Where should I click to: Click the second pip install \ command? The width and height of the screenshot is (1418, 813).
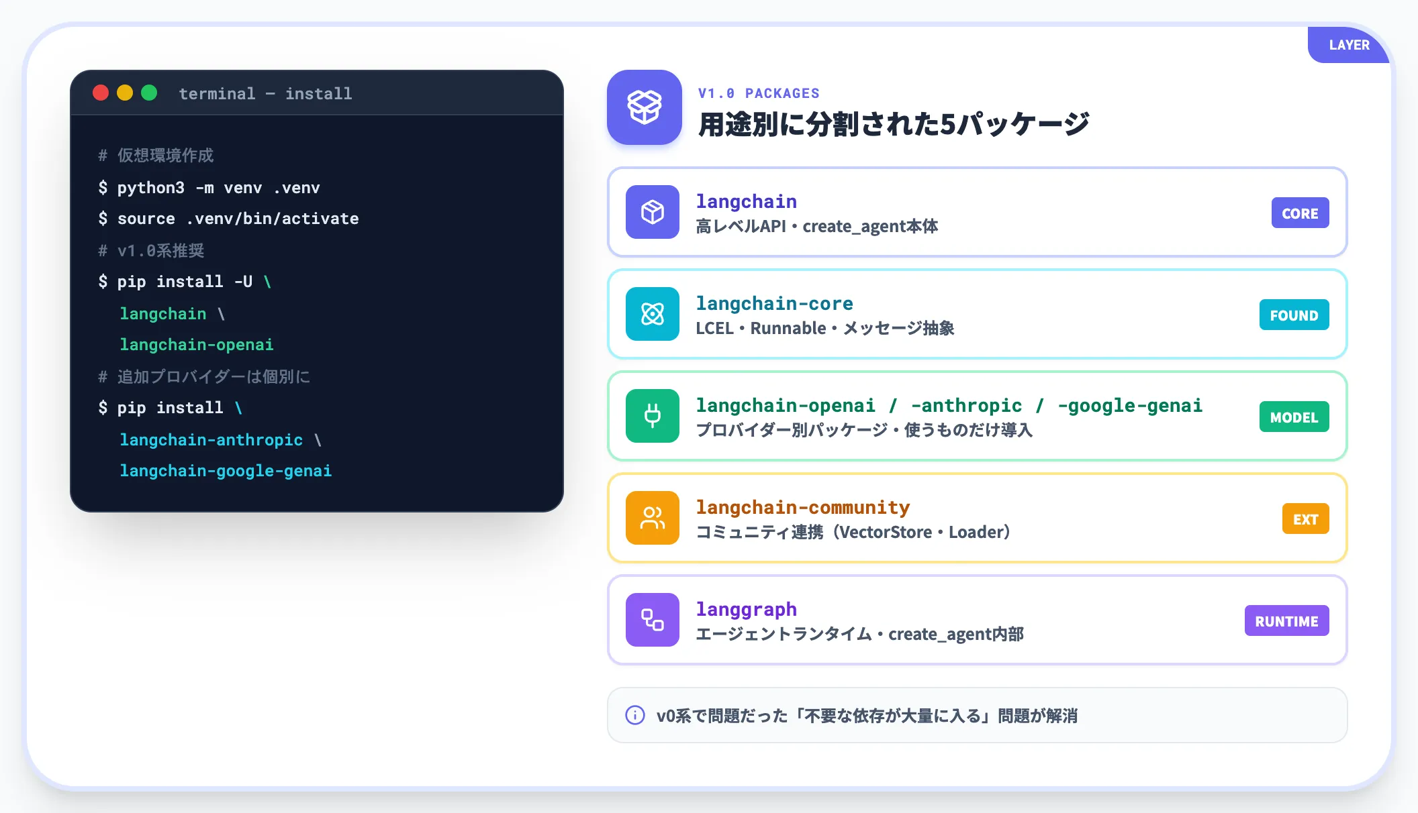tap(171, 408)
